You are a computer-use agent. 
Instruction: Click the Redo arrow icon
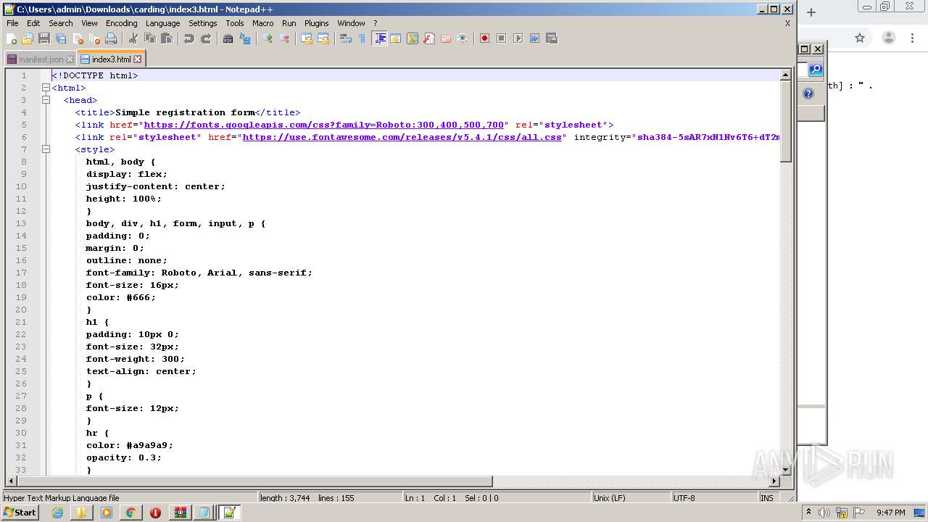click(x=205, y=38)
